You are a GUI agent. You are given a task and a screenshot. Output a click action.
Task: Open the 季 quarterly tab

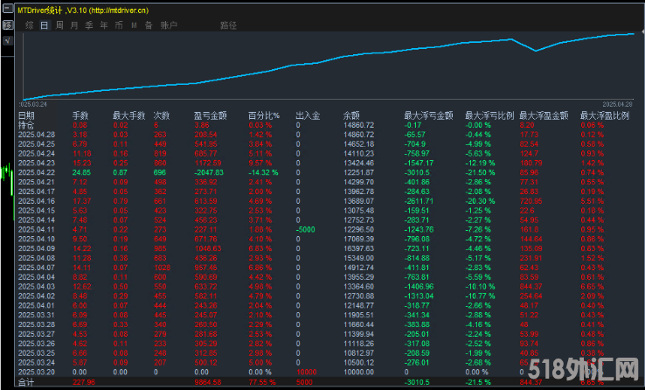(x=89, y=25)
